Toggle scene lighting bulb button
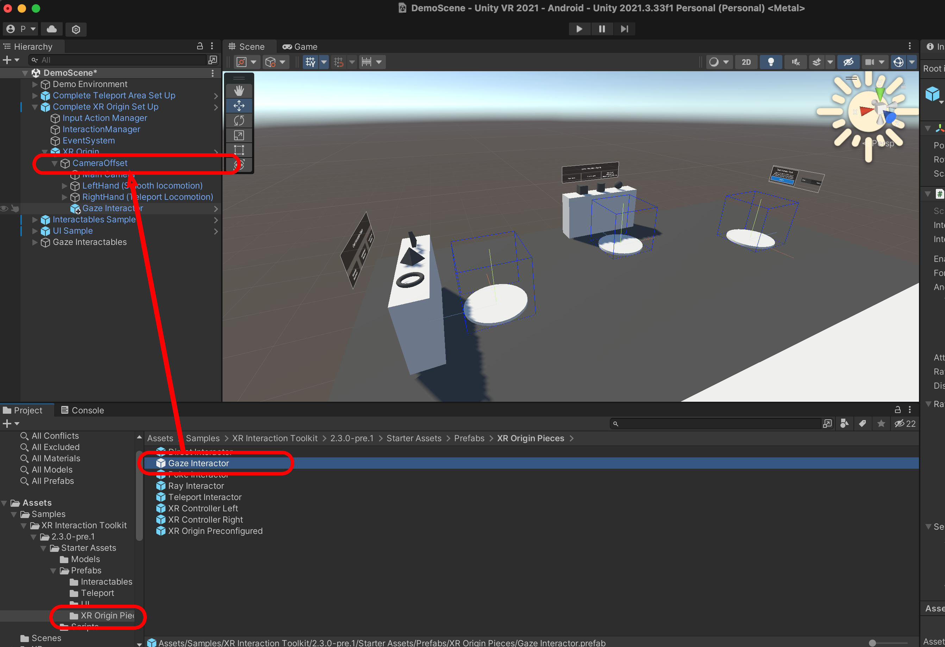 tap(771, 62)
